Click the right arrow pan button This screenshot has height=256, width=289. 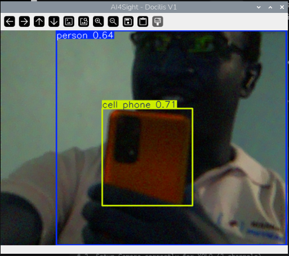point(24,21)
